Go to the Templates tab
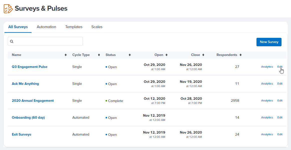This screenshot has height=150, width=291. click(74, 27)
